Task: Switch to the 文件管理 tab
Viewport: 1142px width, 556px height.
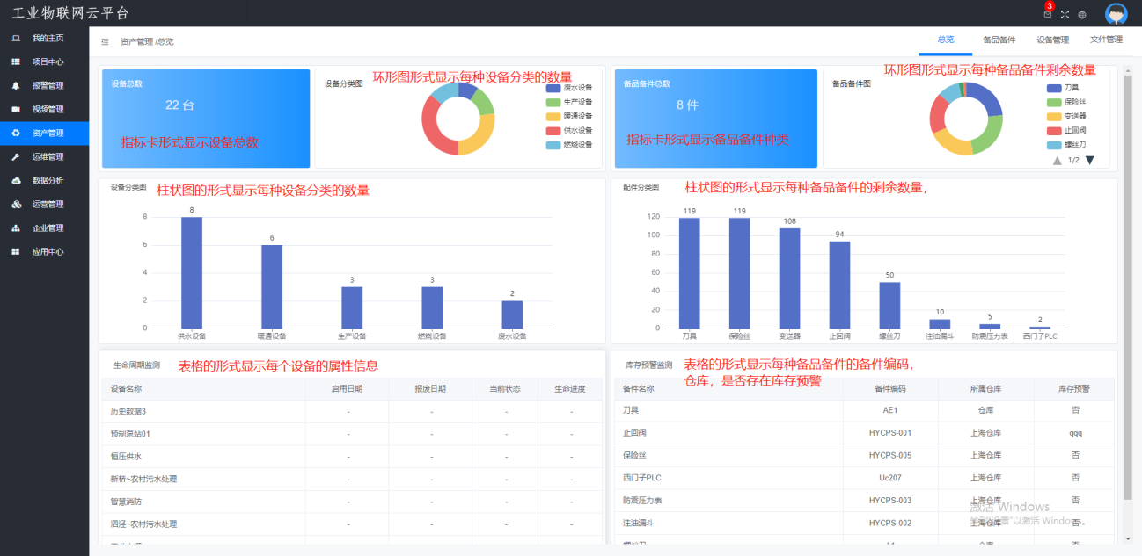Action: 1106,40
